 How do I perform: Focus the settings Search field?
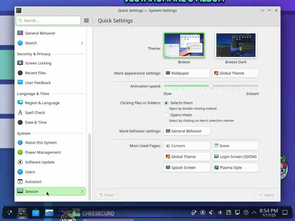pyautogui.click(x=48, y=20)
